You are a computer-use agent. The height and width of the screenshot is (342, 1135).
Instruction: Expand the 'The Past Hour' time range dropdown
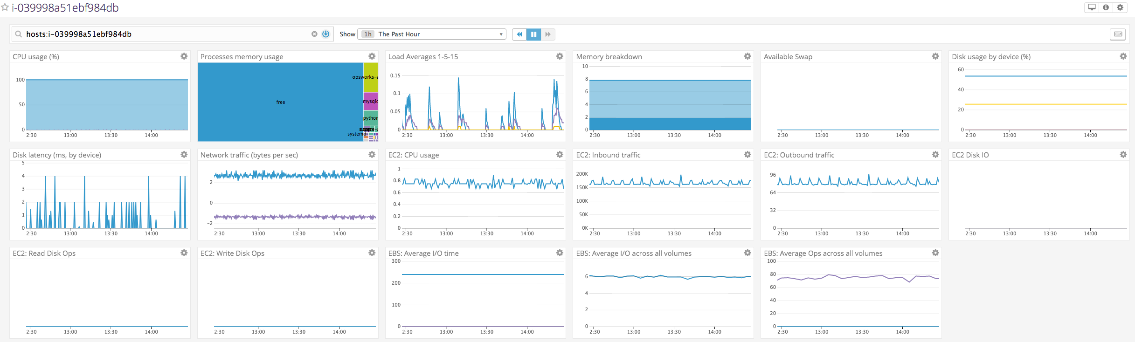[x=432, y=34]
